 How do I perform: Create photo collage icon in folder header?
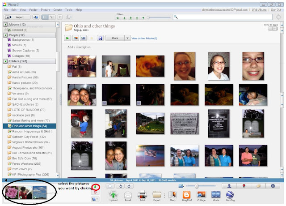[x=76, y=38]
